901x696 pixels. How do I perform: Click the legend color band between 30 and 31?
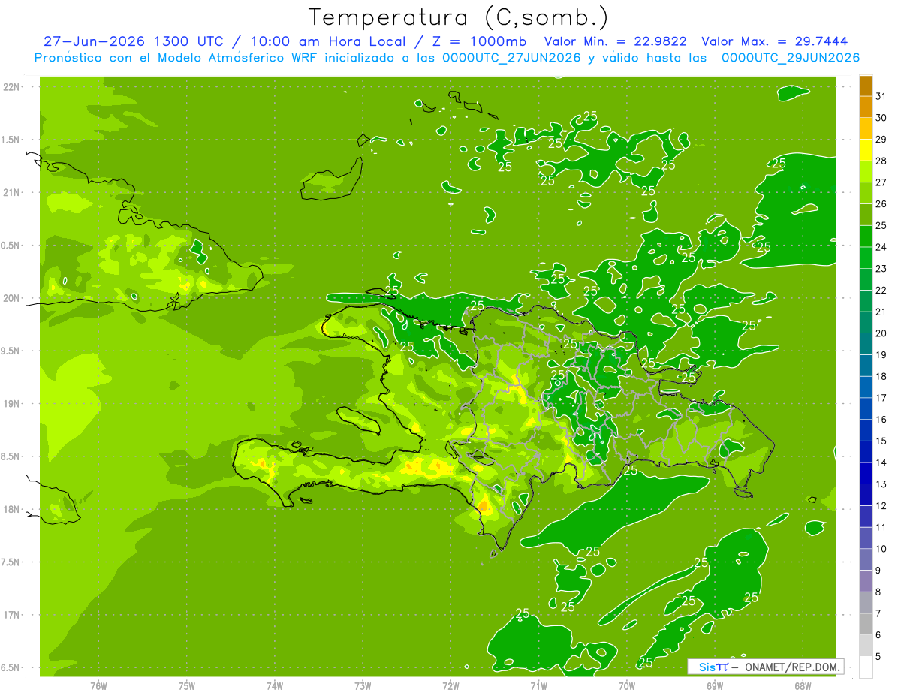pos(866,107)
